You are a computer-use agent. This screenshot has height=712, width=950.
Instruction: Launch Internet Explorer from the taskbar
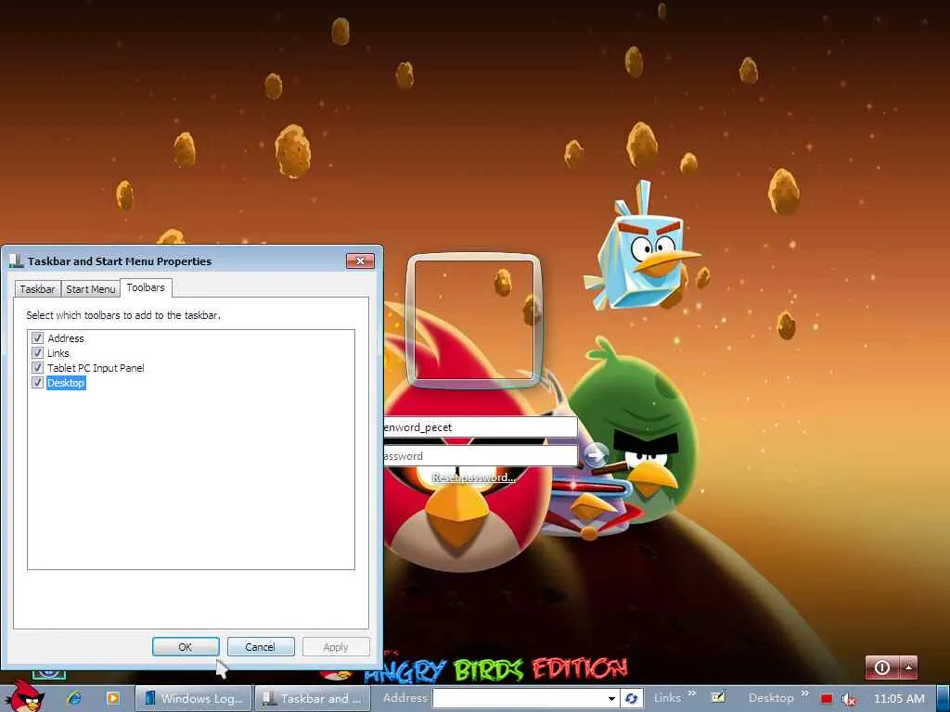tap(74, 698)
